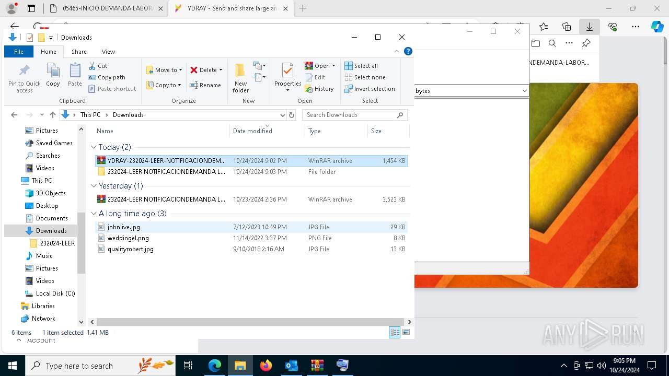669x376 pixels.
Task: Expand the Open button dropdown arrow
Action: (333, 66)
